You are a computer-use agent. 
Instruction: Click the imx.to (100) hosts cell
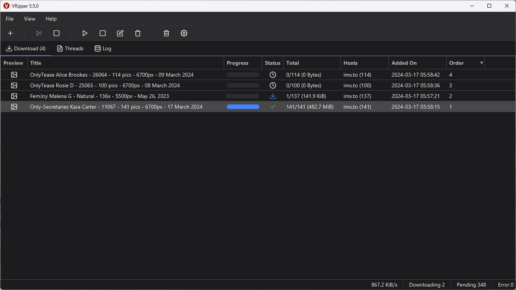click(x=357, y=85)
